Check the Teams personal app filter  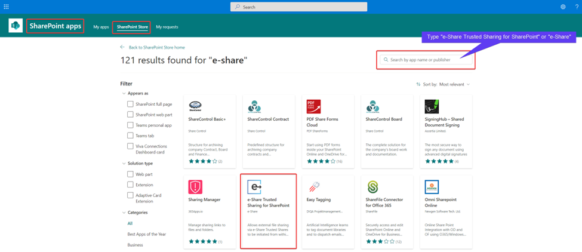coord(130,125)
